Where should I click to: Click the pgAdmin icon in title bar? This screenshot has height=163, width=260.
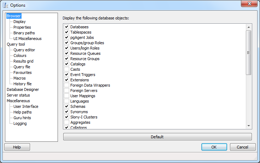pos(6,5)
